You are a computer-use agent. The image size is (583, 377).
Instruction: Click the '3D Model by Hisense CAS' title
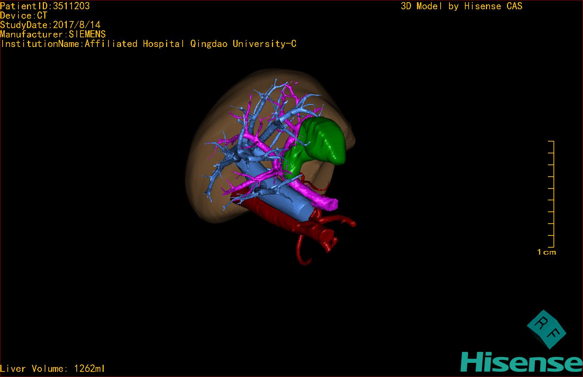click(x=462, y=6)
